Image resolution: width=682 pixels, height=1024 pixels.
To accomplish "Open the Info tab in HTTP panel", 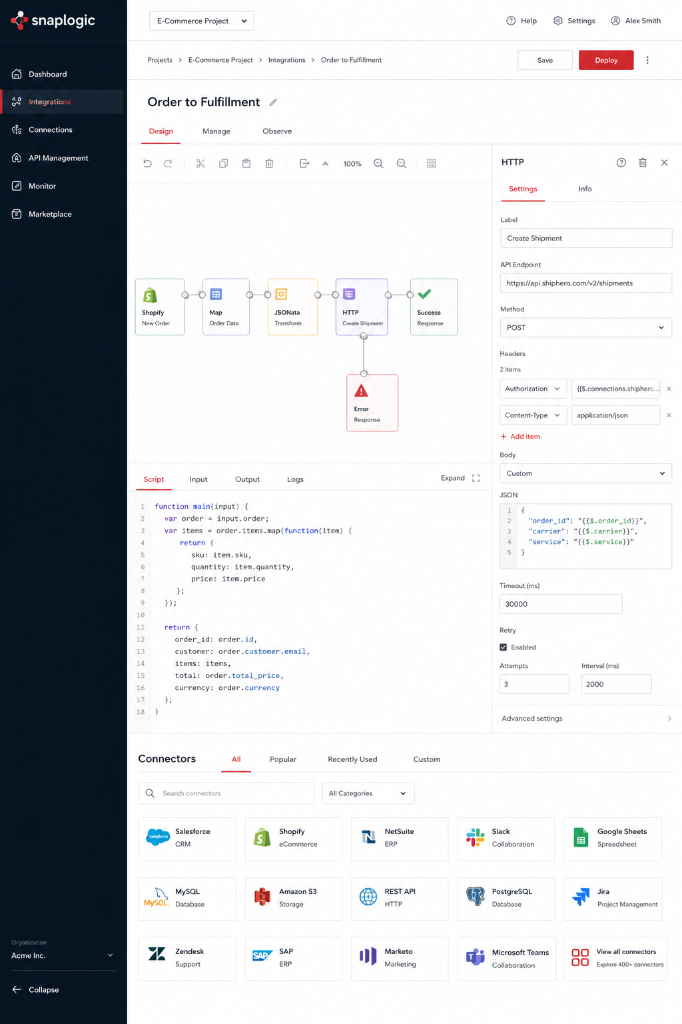I will [x=585, y=189].
